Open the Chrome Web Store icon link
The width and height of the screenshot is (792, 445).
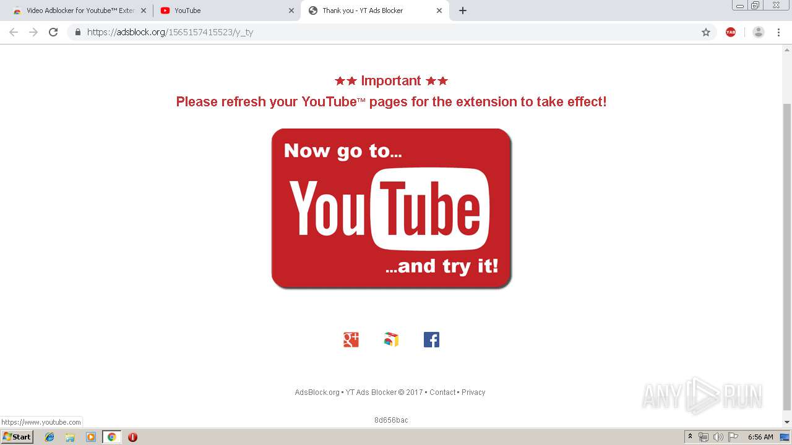pyautogui.click(x=391, y=339)
